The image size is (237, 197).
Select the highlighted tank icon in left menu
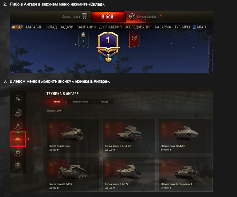(x=18, y=139)
